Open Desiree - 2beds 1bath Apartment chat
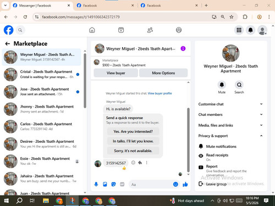275x206 pixels. [x=41, y=144]
